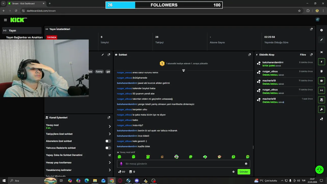Image resolution: width=327 pixels, height=184 pixels.
Task: Click batuhanerdemiirrr İSTEK ŞARKI activity entry
Action: [x=285, y=64]
